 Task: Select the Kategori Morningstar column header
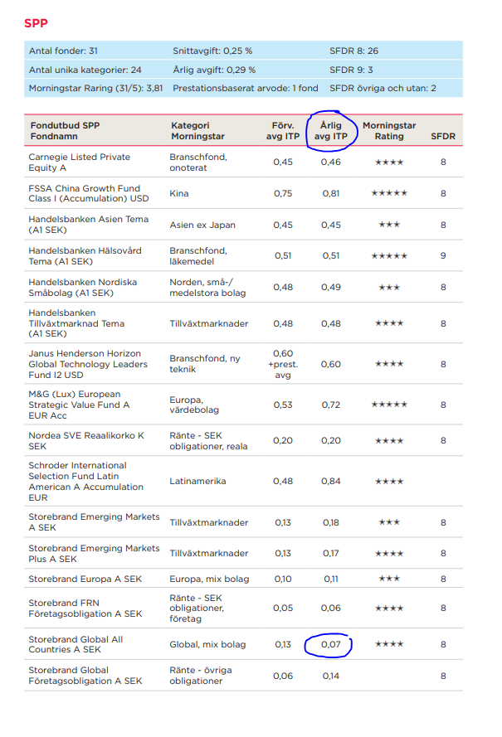(x=200, y=131)
